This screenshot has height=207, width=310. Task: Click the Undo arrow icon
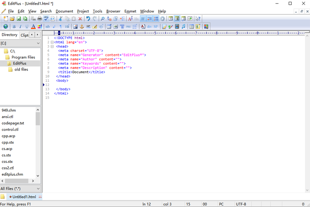pyautogui.click(x=88, y=19)
